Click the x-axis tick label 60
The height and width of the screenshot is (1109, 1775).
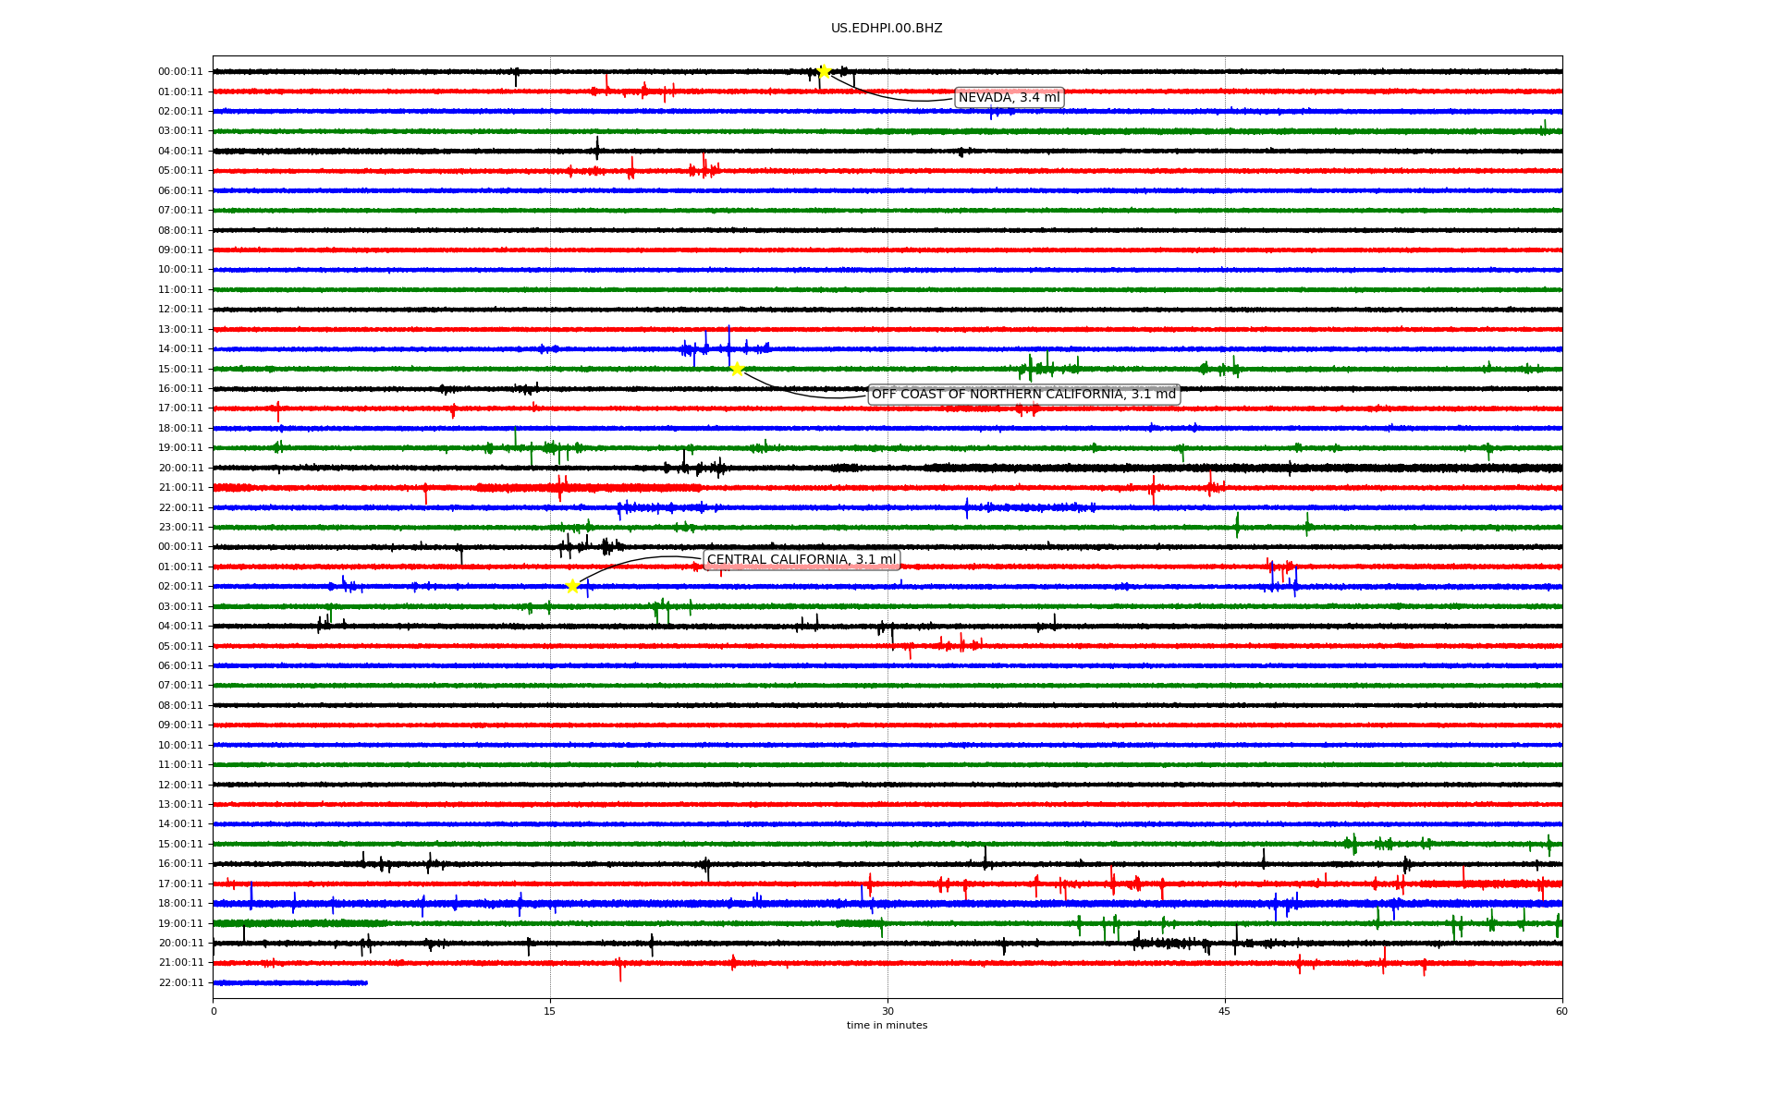coord(1561,1011)
